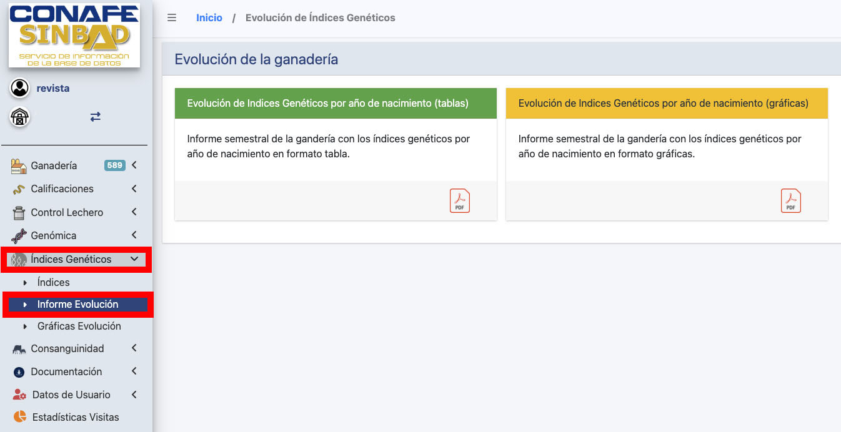Open the Índices submenu item
This screenshot has width=841, height=432.
click(x=53, y=282)
